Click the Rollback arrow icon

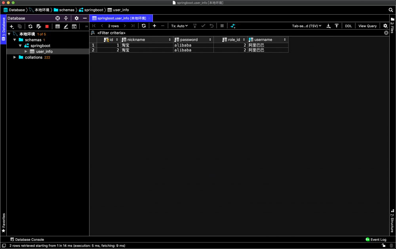click(211, 26)
